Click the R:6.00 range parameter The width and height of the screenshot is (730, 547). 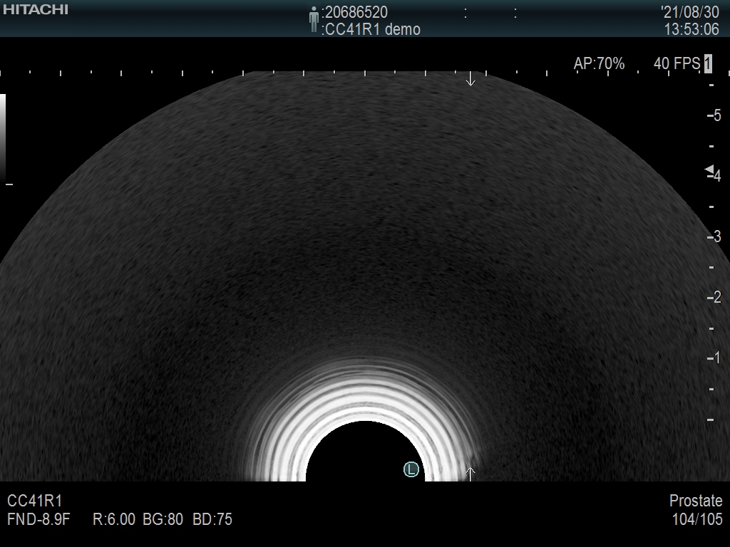tap(114, 519)
